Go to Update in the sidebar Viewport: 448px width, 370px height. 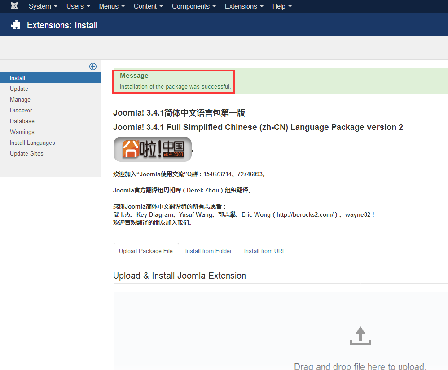coord(19,89)
